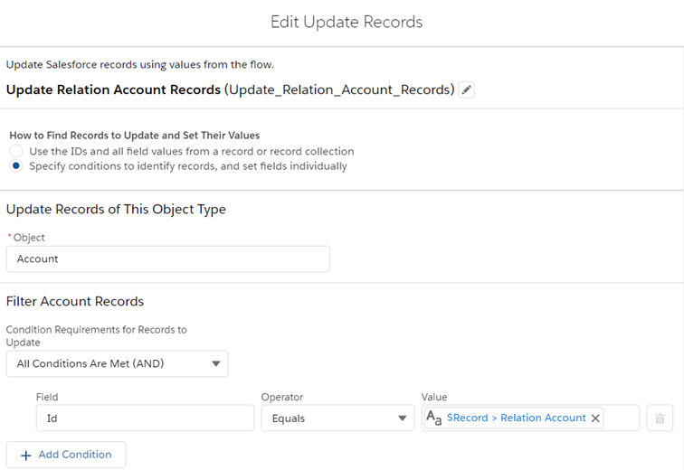Click the Field input containing Id
Image resolution: width=684 pixels, height=470 pixels.
tap(145, 418)
